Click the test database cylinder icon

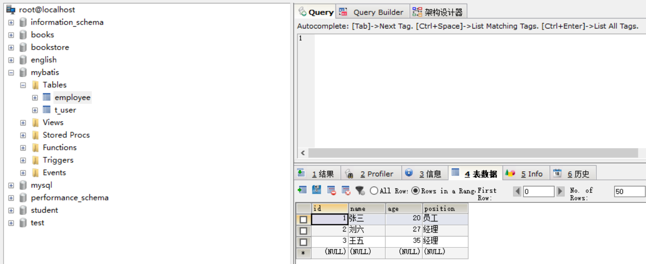23,222
